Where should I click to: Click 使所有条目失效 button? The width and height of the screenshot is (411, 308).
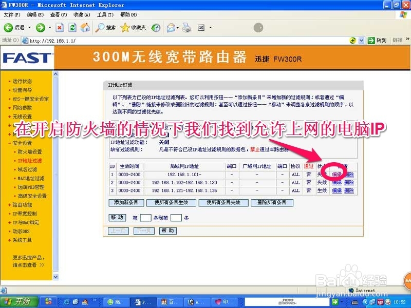click(x=223, y=203)
